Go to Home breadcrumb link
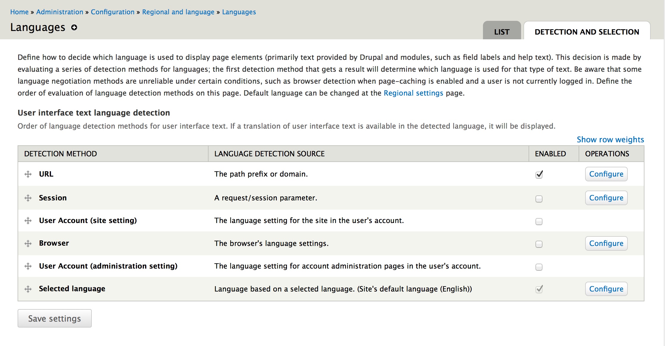Screen dimensions: 665x346 pyautogui.click(x=19, y=12)
